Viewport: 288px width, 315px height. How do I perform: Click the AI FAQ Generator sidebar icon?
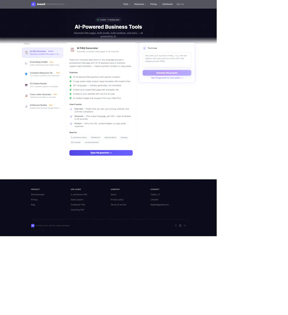26,53
